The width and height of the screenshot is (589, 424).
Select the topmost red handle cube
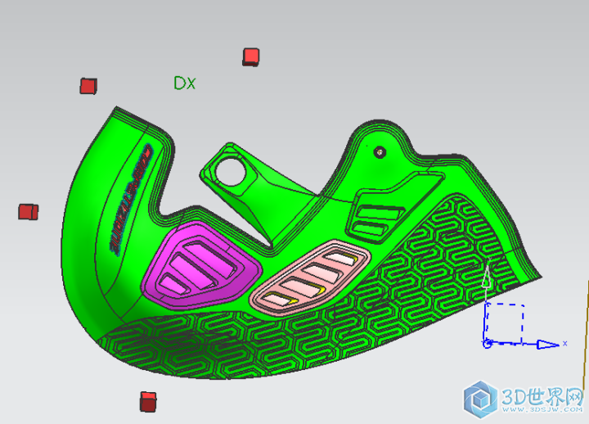(x=251, y=57)
